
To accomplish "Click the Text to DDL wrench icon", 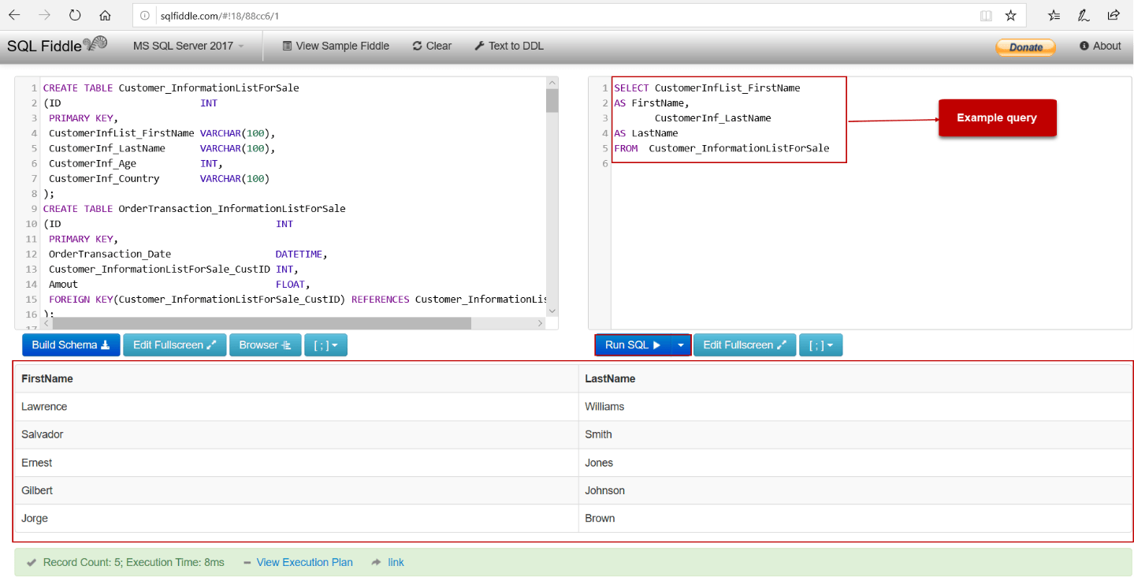I will pos(481,46).
